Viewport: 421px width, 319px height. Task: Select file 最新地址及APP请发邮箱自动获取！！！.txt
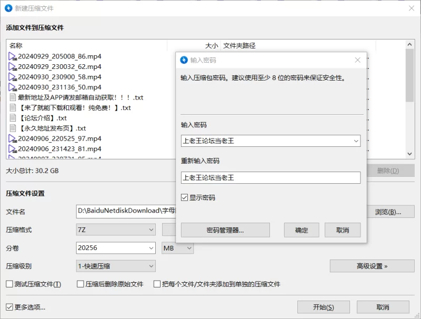pos(81,97)
